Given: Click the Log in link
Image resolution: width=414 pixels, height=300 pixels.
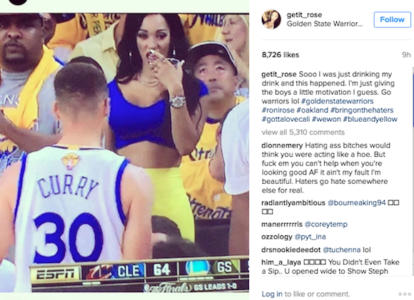Looking at the screenshot, I should click(x=272, y=294).
